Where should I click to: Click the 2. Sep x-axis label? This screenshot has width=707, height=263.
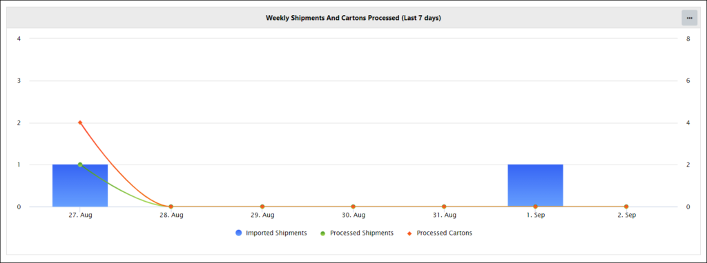626,215
